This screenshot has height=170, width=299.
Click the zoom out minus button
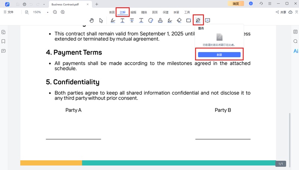[55, 12]
